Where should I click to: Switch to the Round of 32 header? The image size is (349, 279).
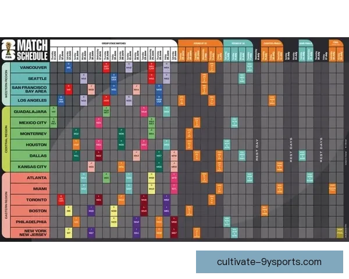[x=200, y=42]
